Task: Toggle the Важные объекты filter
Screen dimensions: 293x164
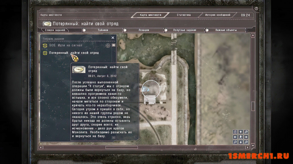Action: pos(207,30)
